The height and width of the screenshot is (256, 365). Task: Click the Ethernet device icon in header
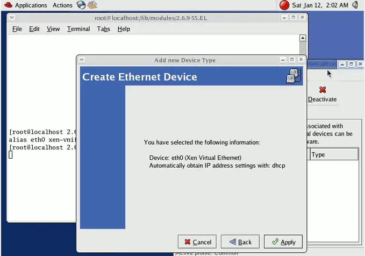click(293, 76)
